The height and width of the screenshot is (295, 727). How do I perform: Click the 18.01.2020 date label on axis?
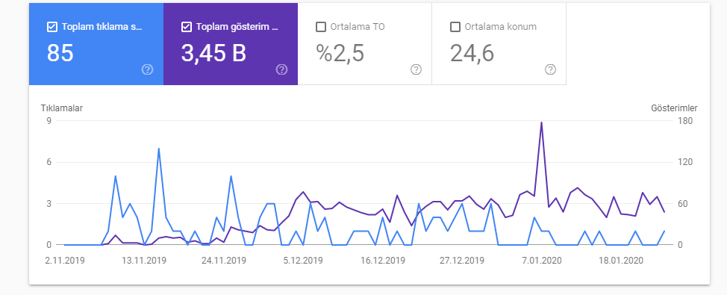(x=621, y=260)
